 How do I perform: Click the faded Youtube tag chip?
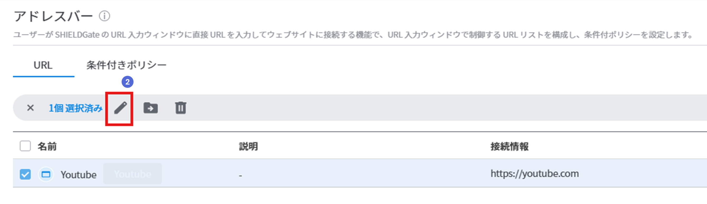(133, 174)
